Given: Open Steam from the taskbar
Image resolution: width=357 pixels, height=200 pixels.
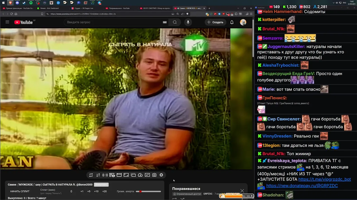Looking at the screenshot, I should 24,3.
